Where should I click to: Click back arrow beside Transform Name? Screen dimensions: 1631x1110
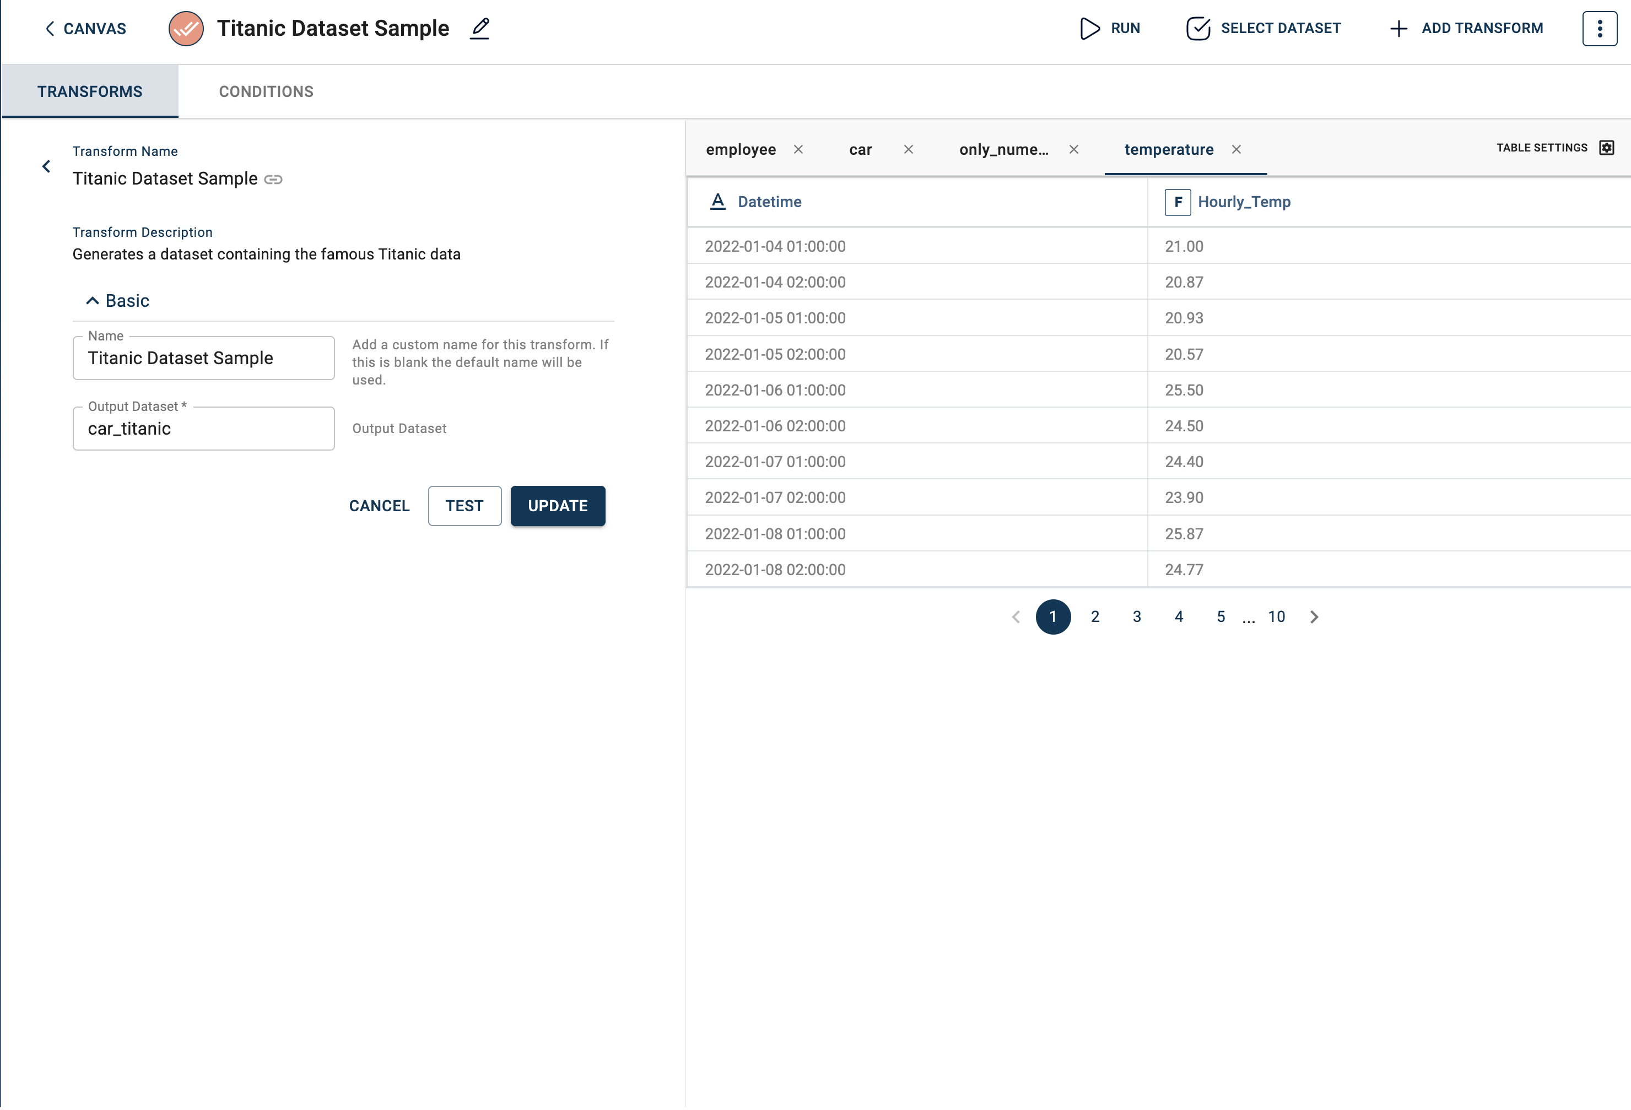(46, 166)
